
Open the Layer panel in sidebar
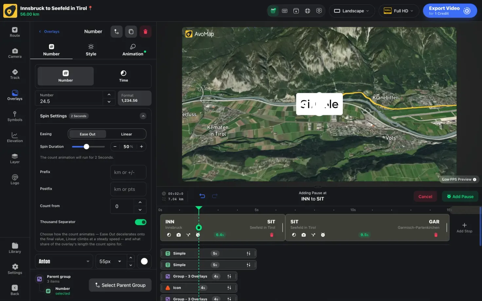pyautogui.click(x=15, y=159)
